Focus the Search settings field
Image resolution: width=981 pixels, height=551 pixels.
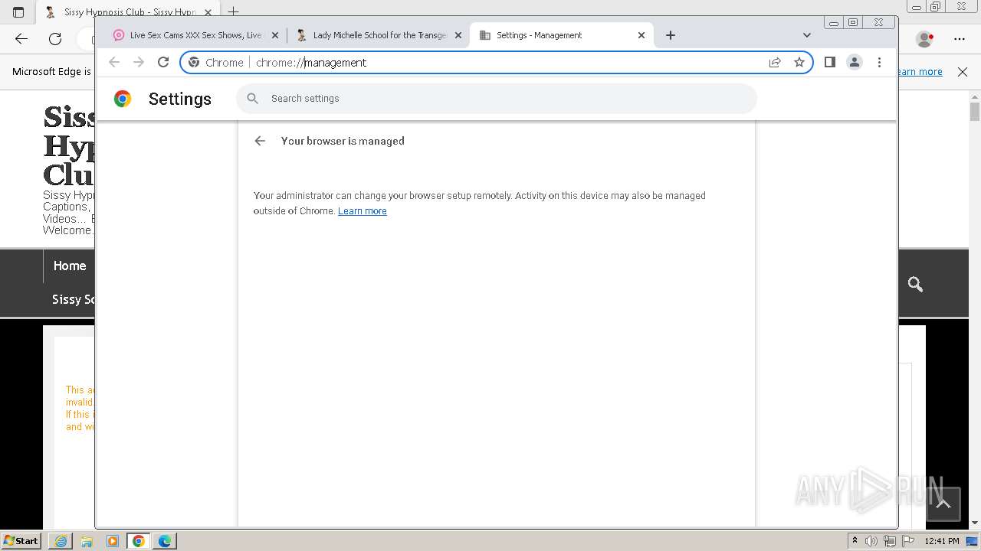click(496, 99)
